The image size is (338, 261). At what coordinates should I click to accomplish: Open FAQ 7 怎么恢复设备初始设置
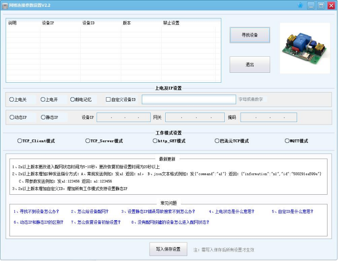[x=96, y=222]
